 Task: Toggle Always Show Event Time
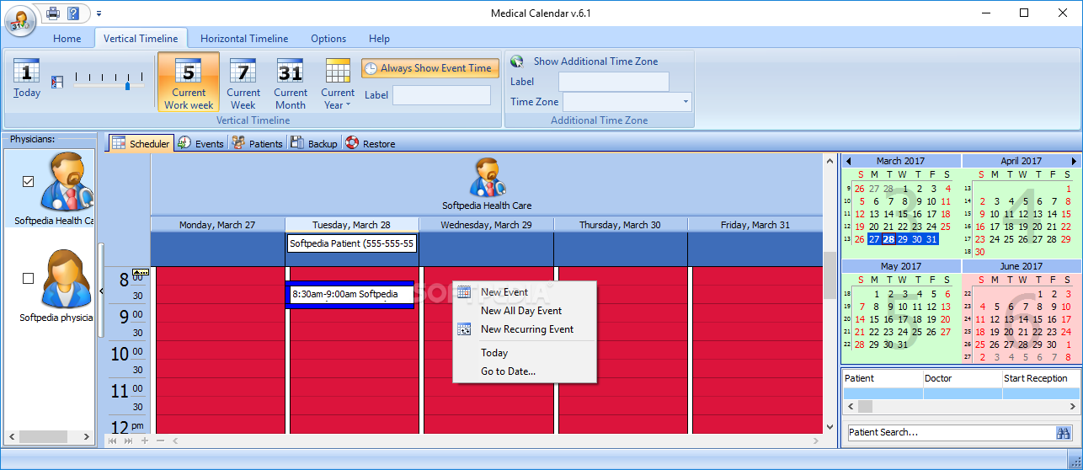point(430,68)
